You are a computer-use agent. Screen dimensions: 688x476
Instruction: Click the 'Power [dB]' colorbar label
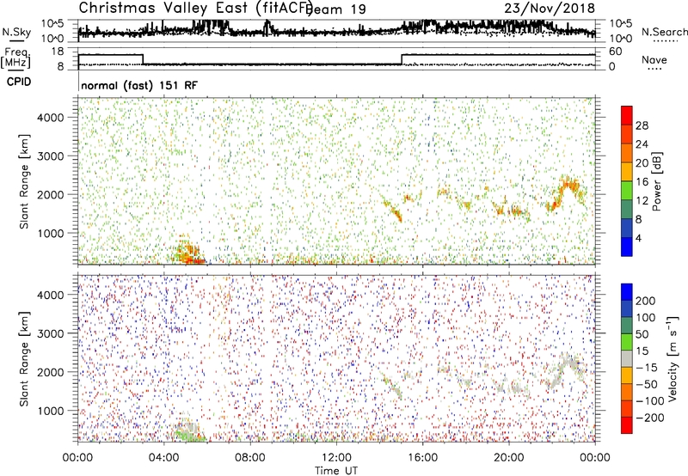(x=656, y=181)
